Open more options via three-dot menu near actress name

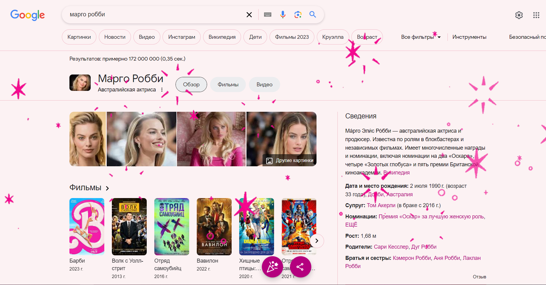162,90
